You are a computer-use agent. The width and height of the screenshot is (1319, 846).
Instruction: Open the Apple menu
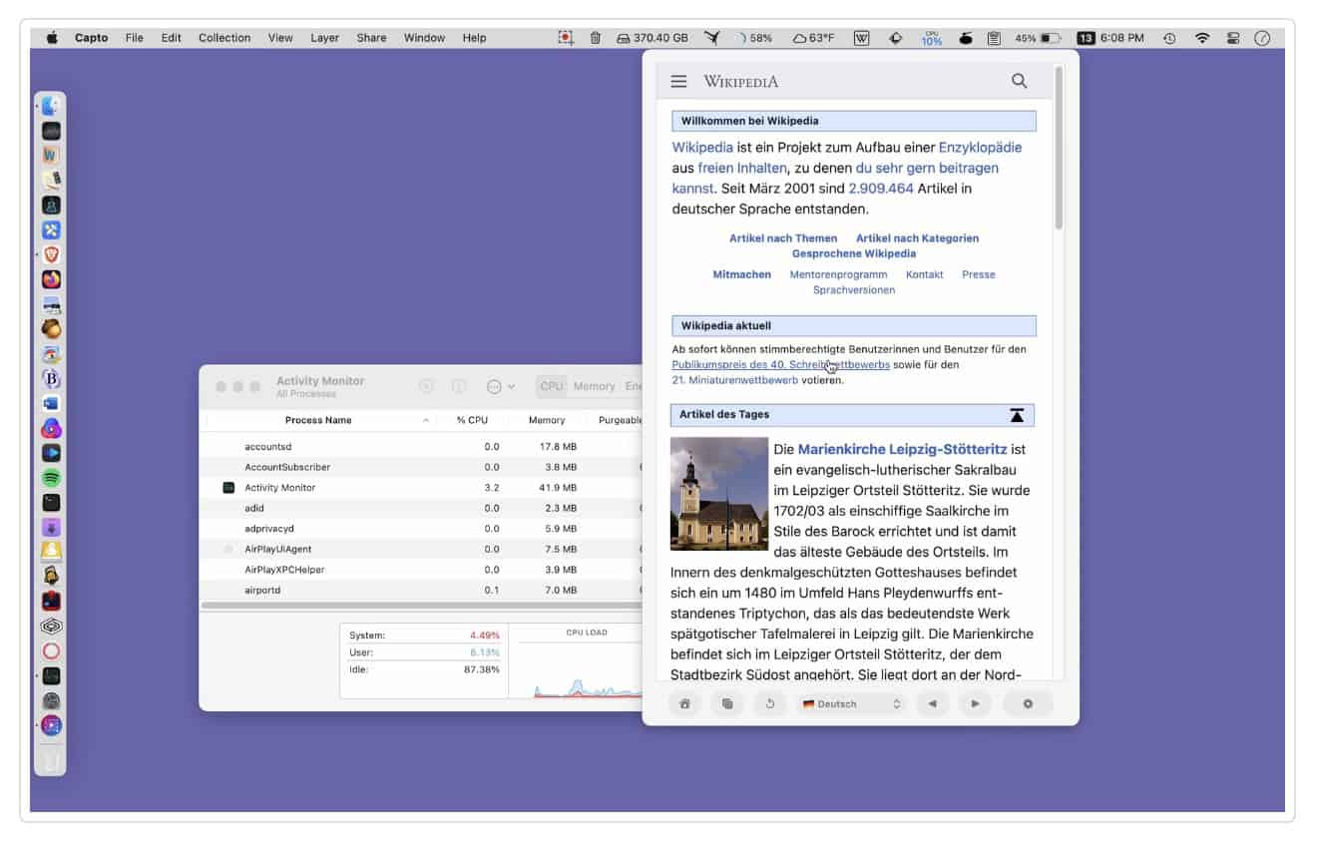(52, 38)
